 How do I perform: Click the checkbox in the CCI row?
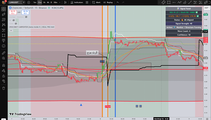[198, 16]
